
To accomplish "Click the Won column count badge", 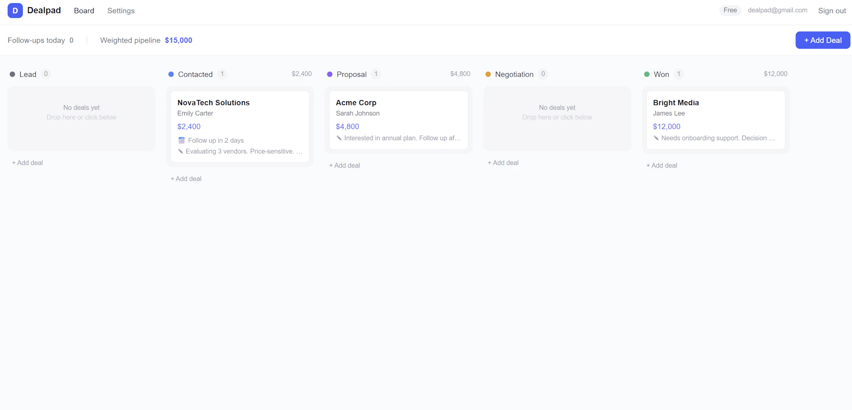I will (679, 74).
